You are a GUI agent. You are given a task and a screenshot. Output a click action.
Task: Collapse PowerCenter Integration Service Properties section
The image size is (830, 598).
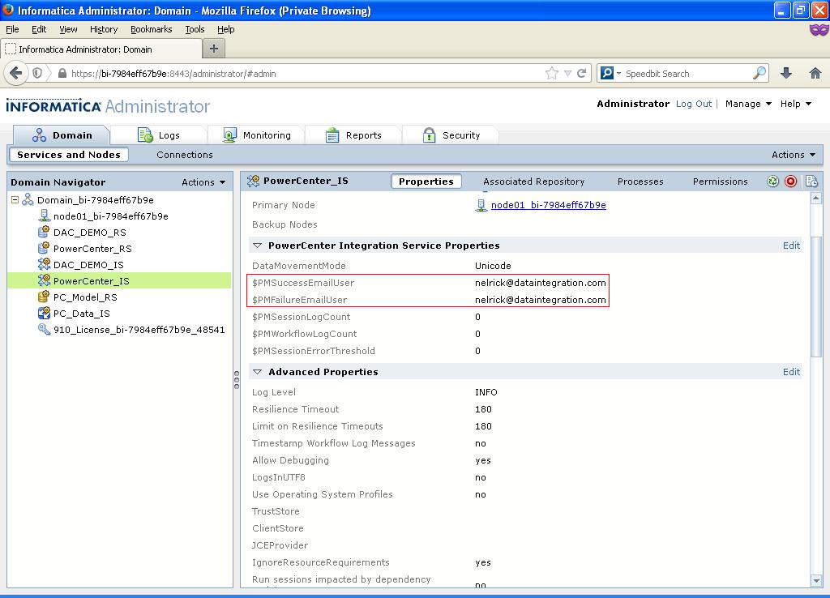click(257, 246)
